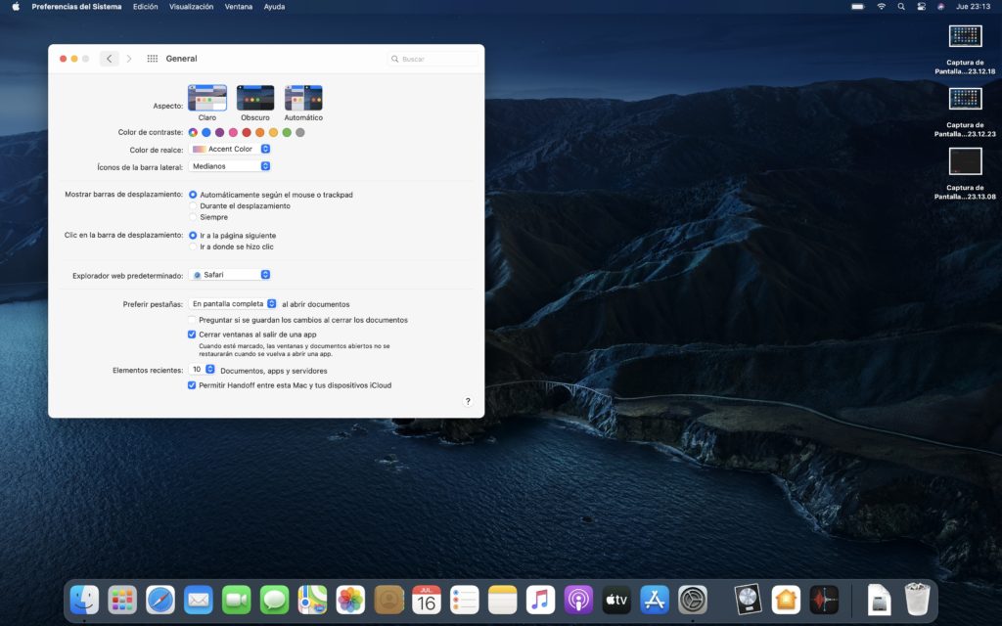The width and height of the screenshot is (1002, 626).
Task: Go back with the toolbar back arrow
Action: pyautogui.click(x=109, y=59)
